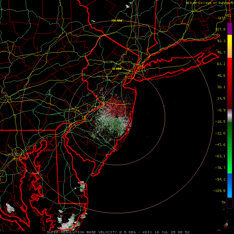Screen dimensions: 234x234
Task: Click the 92.3 velocity scale value
Action: (x=221, y=41)
